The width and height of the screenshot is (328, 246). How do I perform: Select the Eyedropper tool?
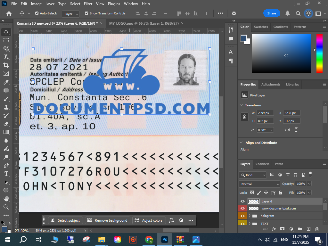[6, 82]
